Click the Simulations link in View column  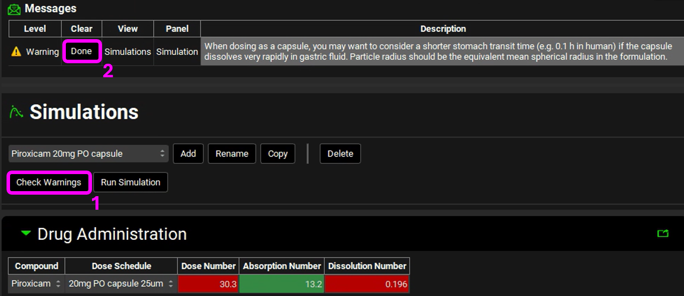pos(128,52)
